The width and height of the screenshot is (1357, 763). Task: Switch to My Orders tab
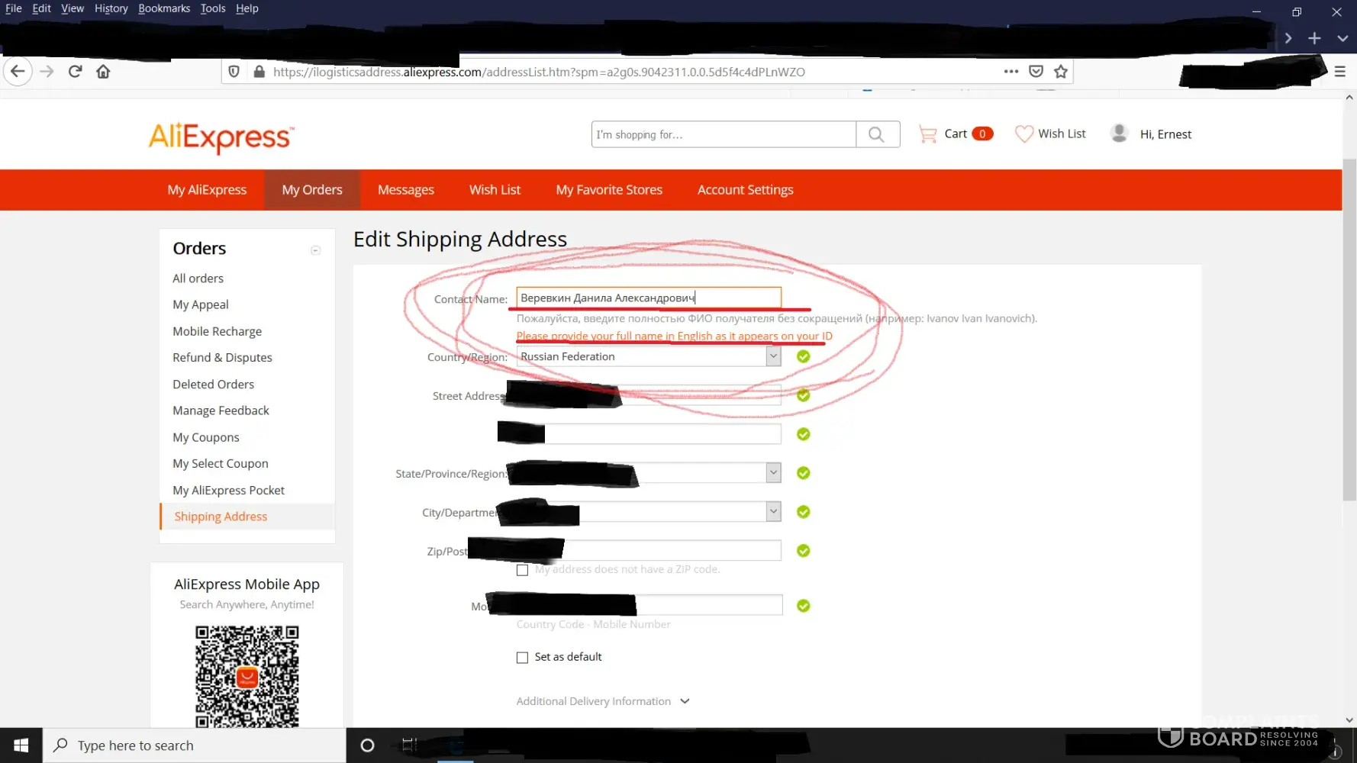point(312,190)
